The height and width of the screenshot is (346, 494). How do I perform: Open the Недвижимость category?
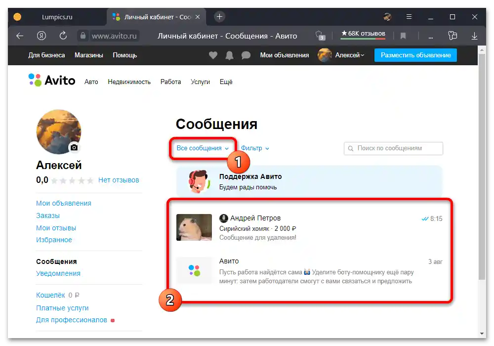[x=129, y=82]
